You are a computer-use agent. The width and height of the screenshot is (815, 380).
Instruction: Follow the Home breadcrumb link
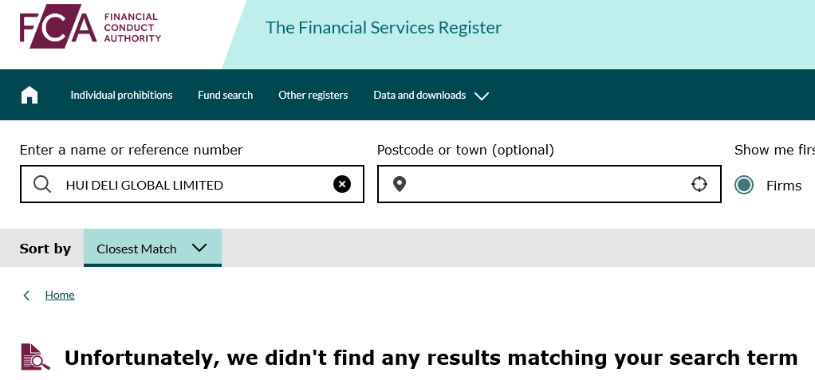(60, 295)
